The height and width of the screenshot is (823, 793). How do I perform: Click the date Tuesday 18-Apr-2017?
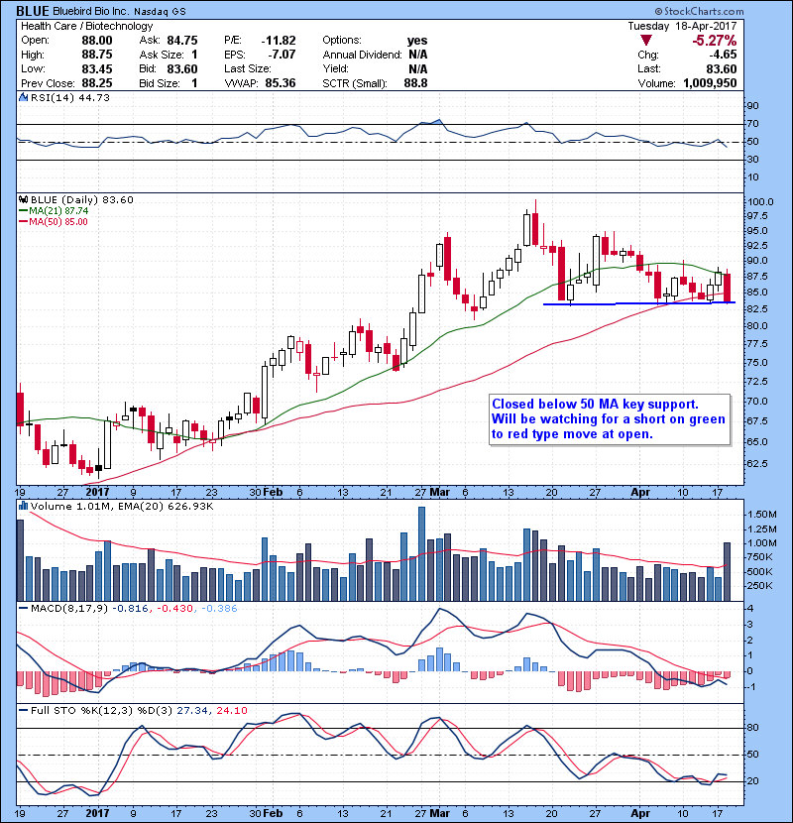[x=682, y=26]
